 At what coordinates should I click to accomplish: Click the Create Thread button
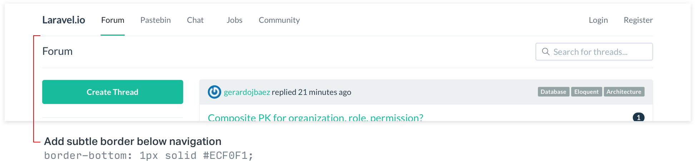(x=113, y=92)
